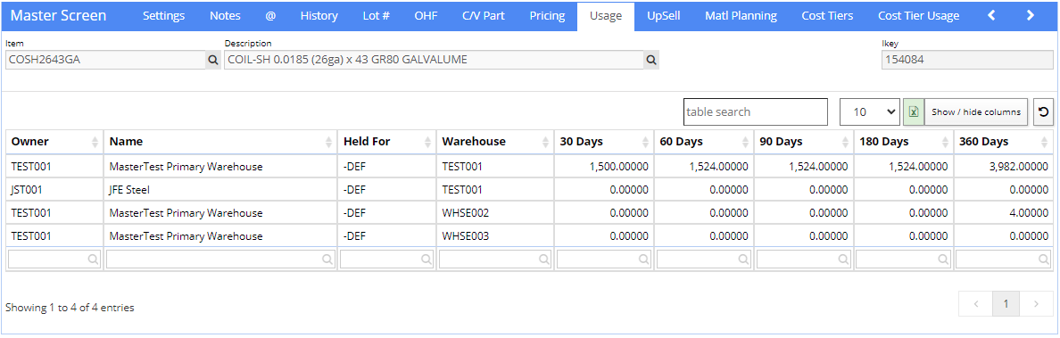Open the Cost Tiers tab
The width and height of the screenshot is (1060, 338).
(x=827, y=15)
